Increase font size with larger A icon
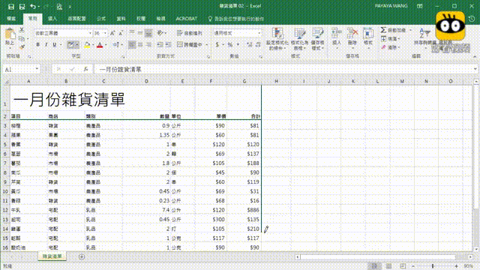 point(112,33)
